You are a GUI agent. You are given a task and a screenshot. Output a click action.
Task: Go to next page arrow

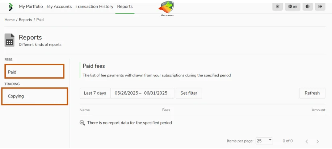(x=318, y=141)
